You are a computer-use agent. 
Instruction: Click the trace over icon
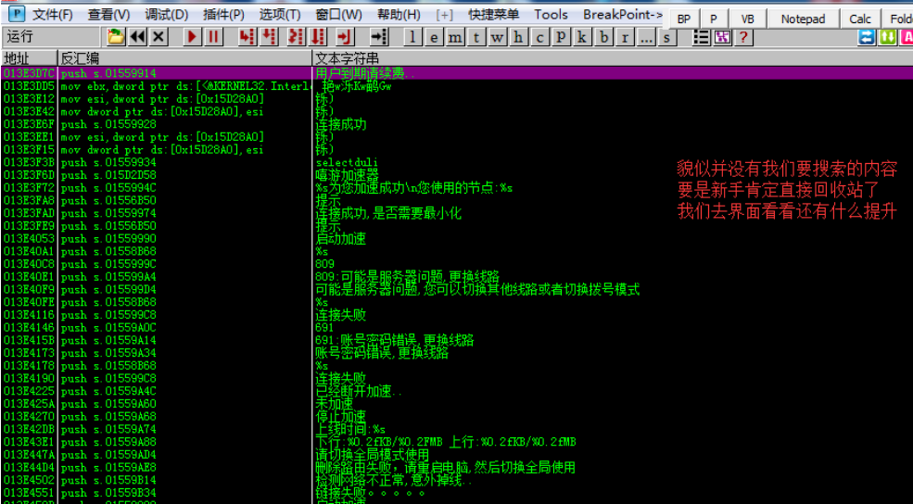[318, 37]
